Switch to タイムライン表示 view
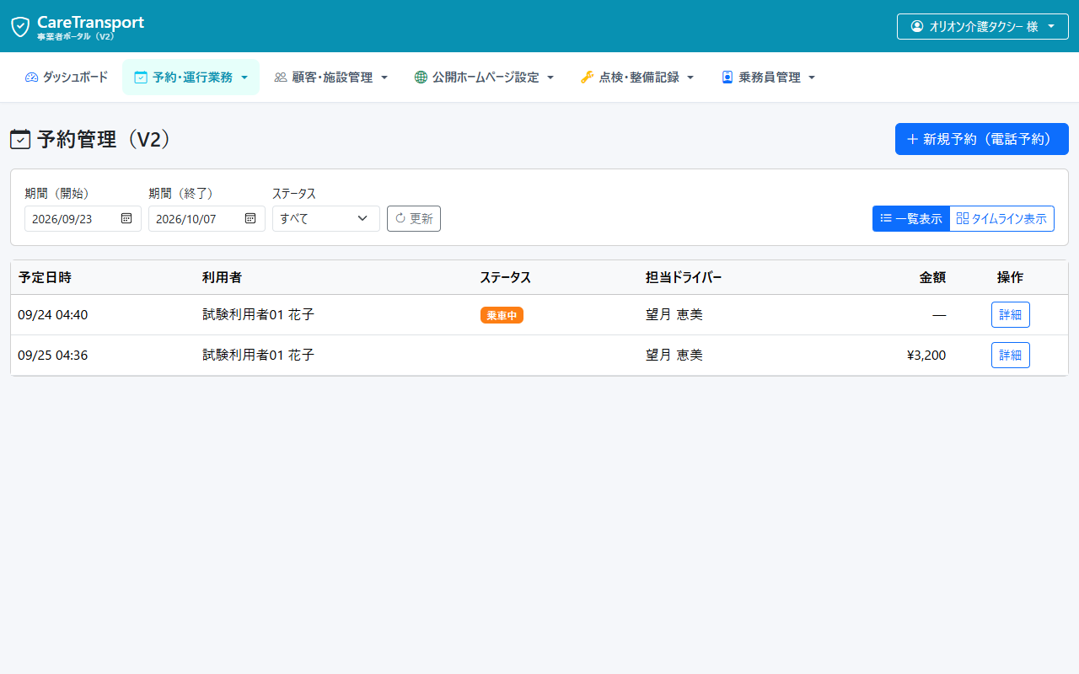 [1001, 218]
